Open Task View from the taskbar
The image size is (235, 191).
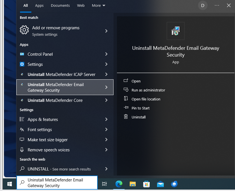pyautogui.click(x=105, y=184)
